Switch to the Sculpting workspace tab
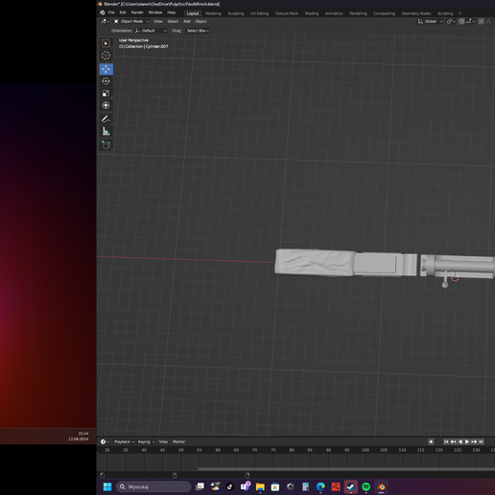495x495 pixels. (x=236, y=13)
